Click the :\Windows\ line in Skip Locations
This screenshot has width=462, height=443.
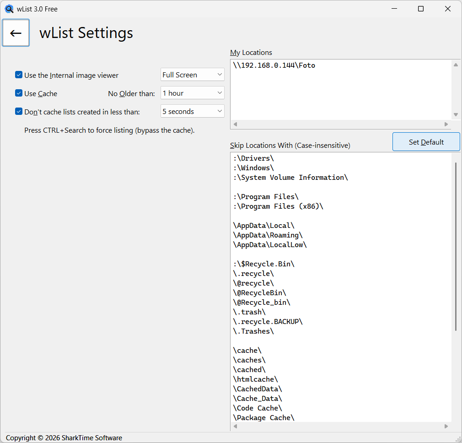click(x=252, y=167)
